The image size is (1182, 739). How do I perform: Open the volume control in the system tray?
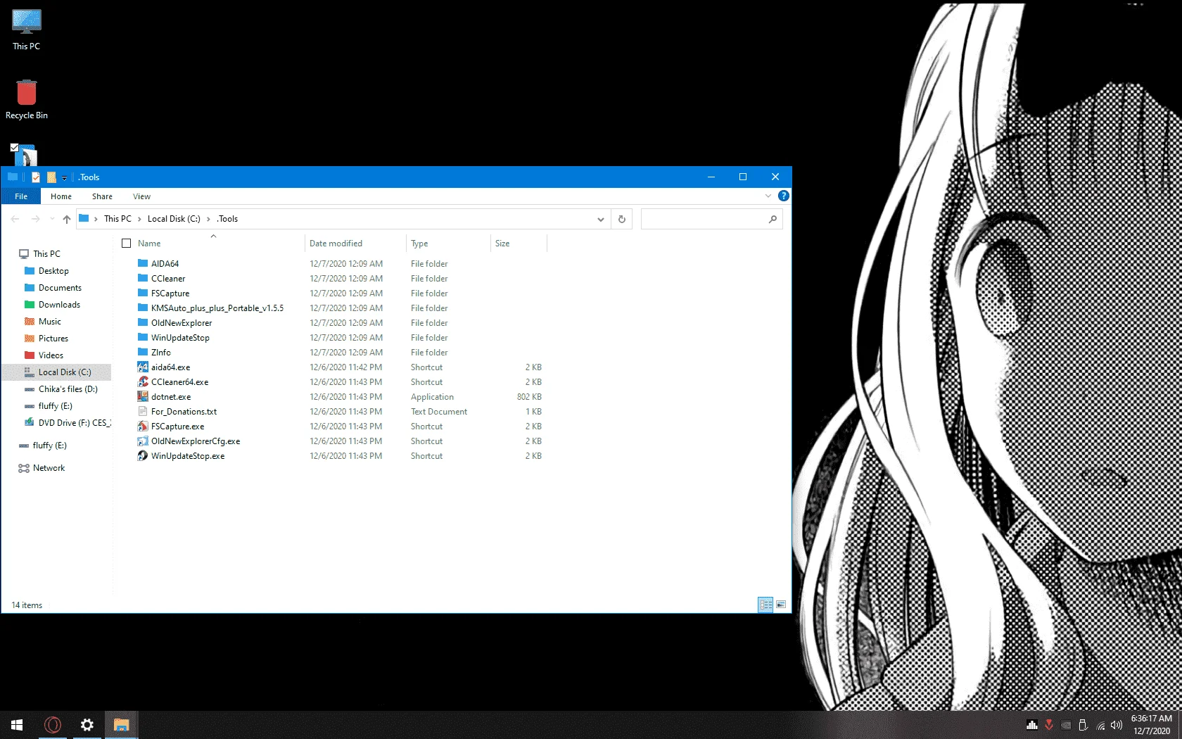tap(1117, 725)
